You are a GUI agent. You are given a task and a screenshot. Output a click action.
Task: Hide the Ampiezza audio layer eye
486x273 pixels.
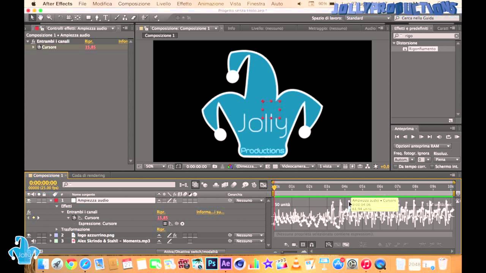coord(28,200)
